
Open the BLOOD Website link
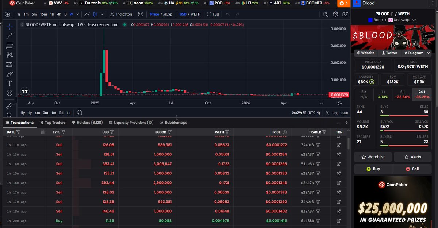(366, 53)
